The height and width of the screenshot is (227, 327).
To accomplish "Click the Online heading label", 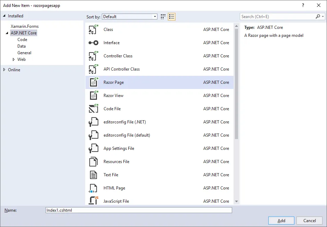I will coord(14,70).
